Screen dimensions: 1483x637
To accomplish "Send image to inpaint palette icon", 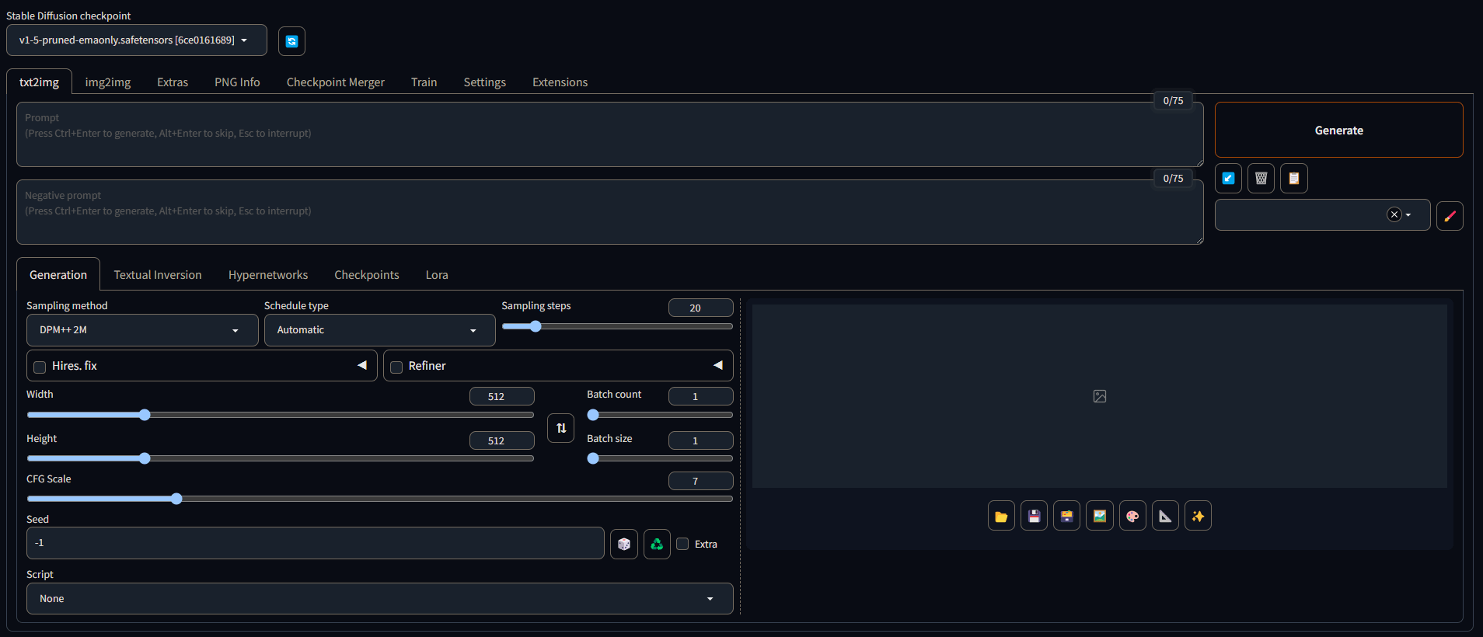I will pos(1132,517).
